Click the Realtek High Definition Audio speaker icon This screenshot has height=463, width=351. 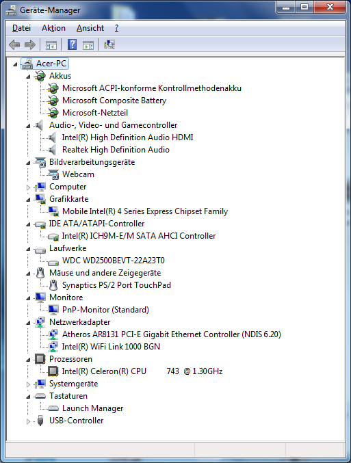[52, 150]
